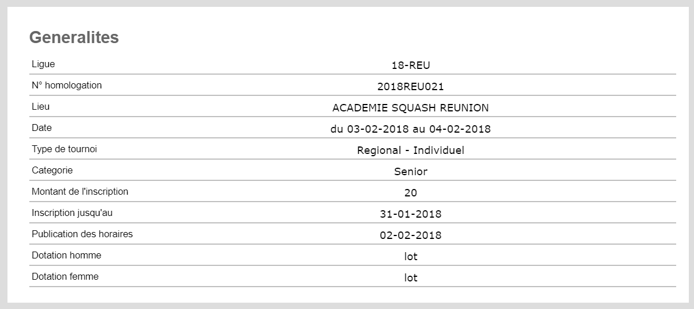
Task: Click the Type de tournoi label
Action: point(64,149)
